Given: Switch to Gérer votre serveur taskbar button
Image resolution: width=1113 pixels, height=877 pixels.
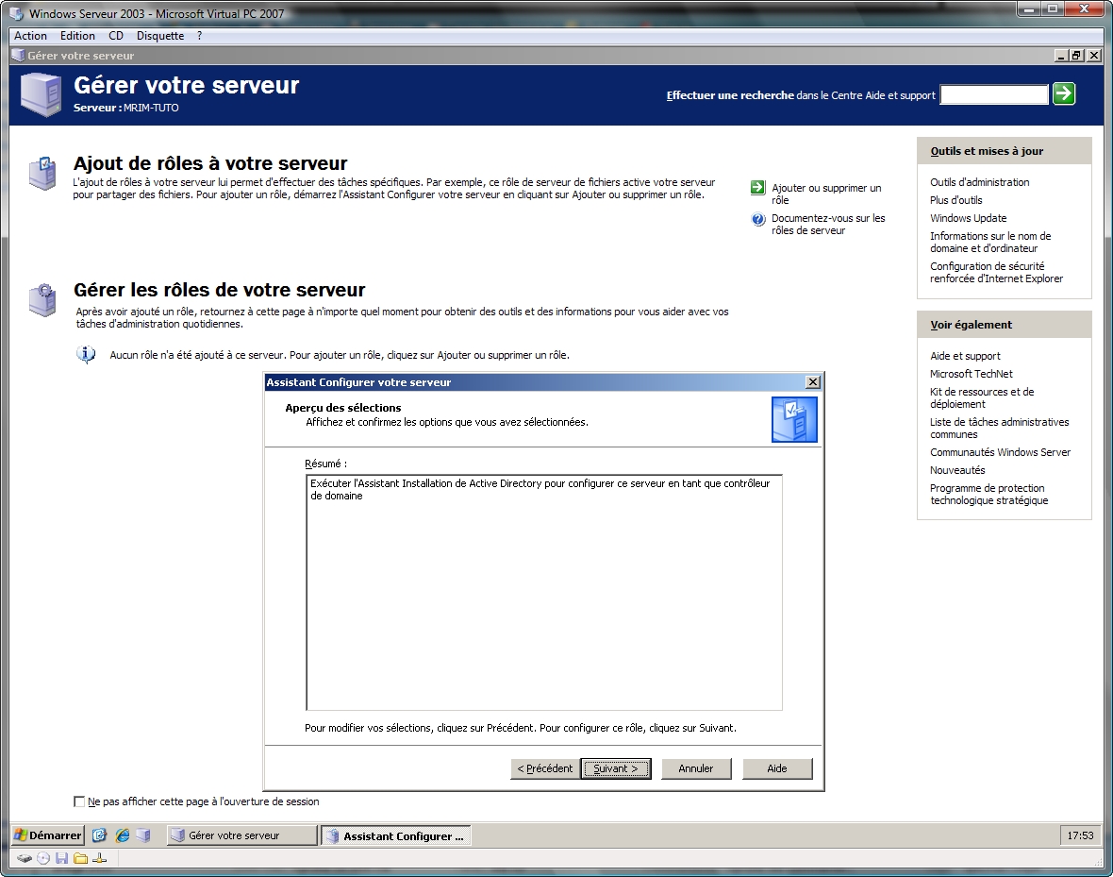Looking at the screenshot, I should click(x=242, y=835).
